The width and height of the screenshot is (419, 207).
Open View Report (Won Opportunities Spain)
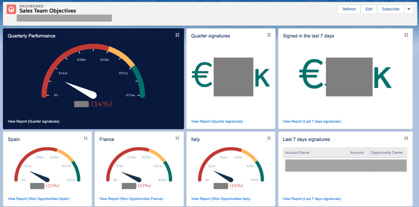(39, 199)
